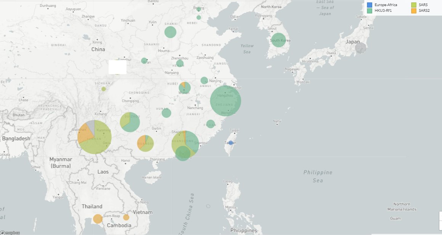Click the orange slice of Yunnan pie
This screenshot has width=442, height=235.
coord(84,134)
